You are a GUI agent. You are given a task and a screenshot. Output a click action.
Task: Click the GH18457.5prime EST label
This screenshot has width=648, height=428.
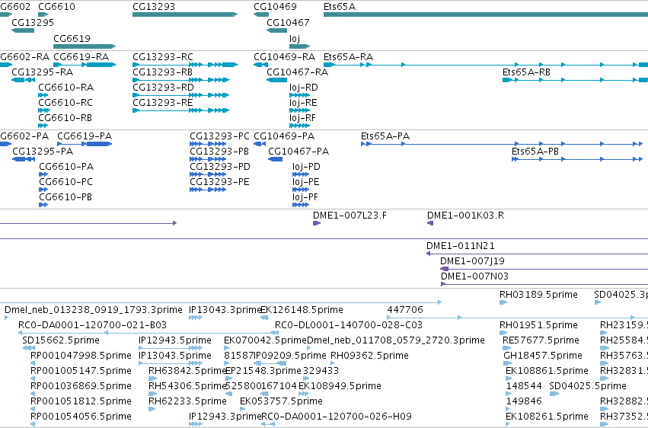(x=543, y=356)
